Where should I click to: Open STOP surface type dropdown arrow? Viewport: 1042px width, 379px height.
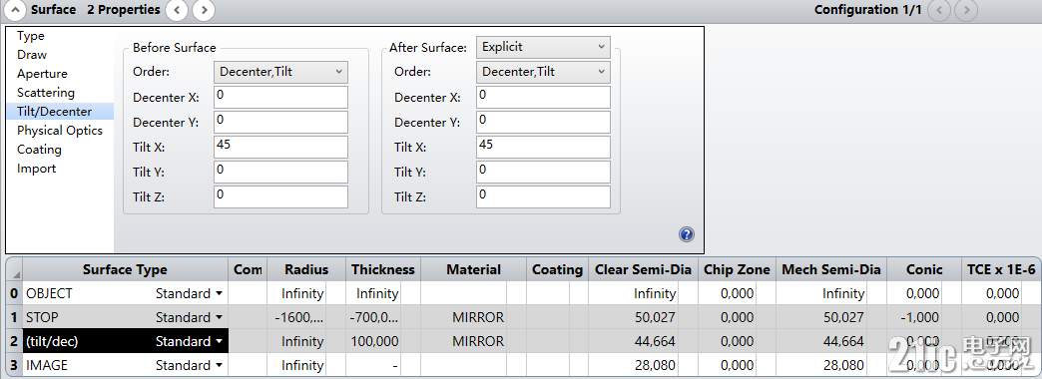coord(218,318)
